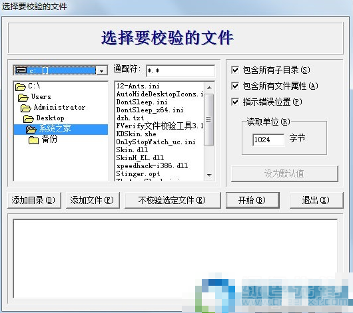Click folder icon next to Users
Screen dimensions: 353x313
click(23, 97)
